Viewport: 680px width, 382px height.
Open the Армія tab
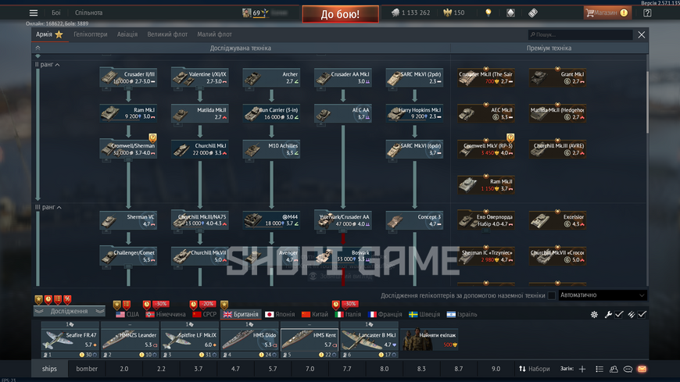click(x=49, y=34)
